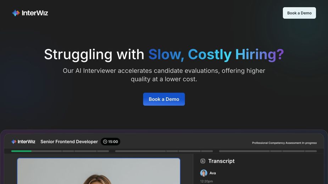The height and width of the screenshot is (184, 328).
Task: Click the Ava name in transcript
Action: pos(213,173)
